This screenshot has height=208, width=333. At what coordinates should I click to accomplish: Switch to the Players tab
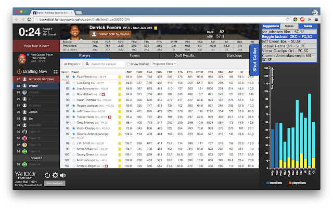coord(85,56)
